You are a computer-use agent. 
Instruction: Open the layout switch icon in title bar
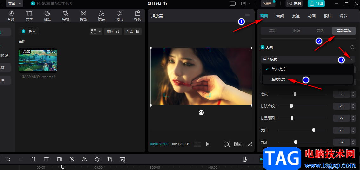tap(245, 3)
